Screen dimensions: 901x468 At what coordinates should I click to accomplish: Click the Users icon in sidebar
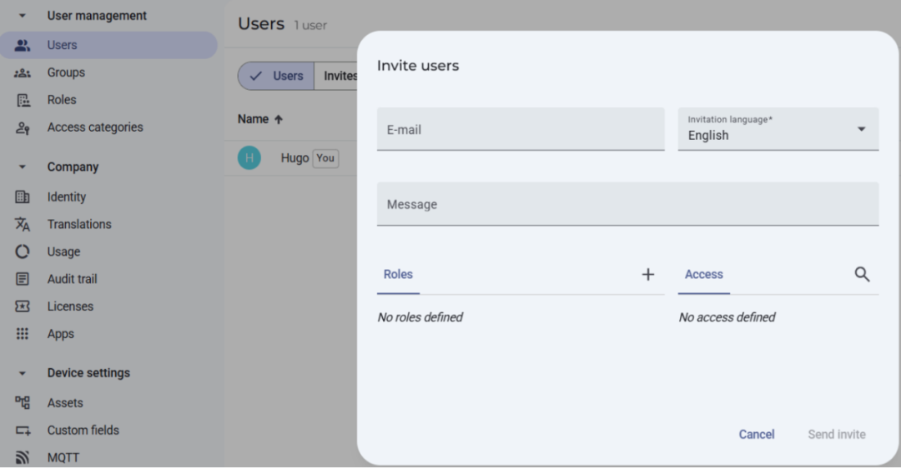[x=23, y=46]
